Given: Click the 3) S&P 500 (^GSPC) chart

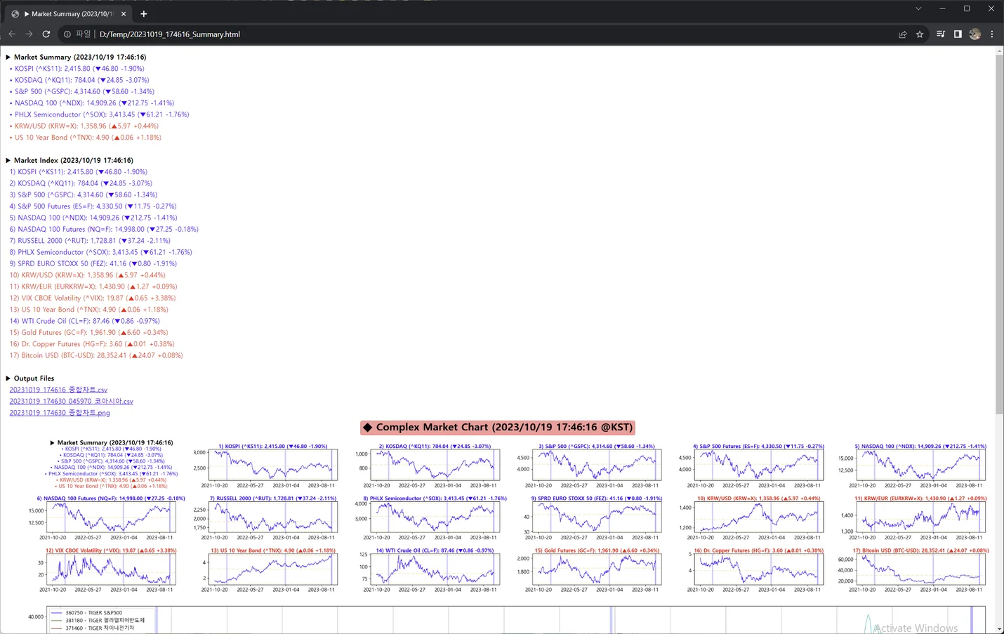Looking at the screenshot, I should (596, 466).
